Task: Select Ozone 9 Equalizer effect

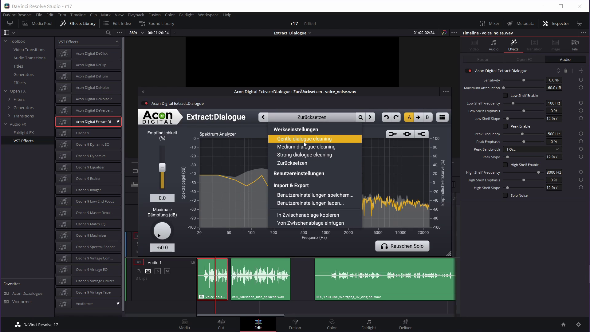Action: point(88,167)
